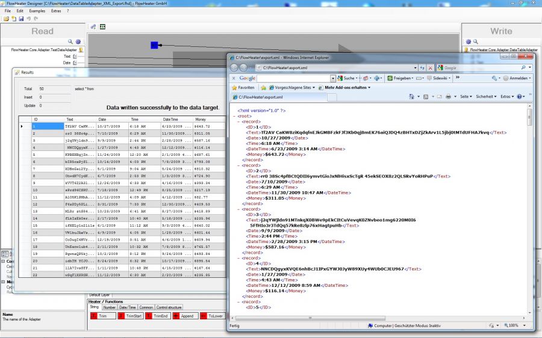The image size is (542, 338).
Task: Click the red Stop icon in IE
Action: pos(431,68)
